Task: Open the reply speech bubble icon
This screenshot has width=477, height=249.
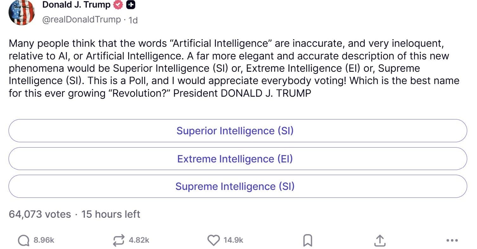Action: click(23, 241)
